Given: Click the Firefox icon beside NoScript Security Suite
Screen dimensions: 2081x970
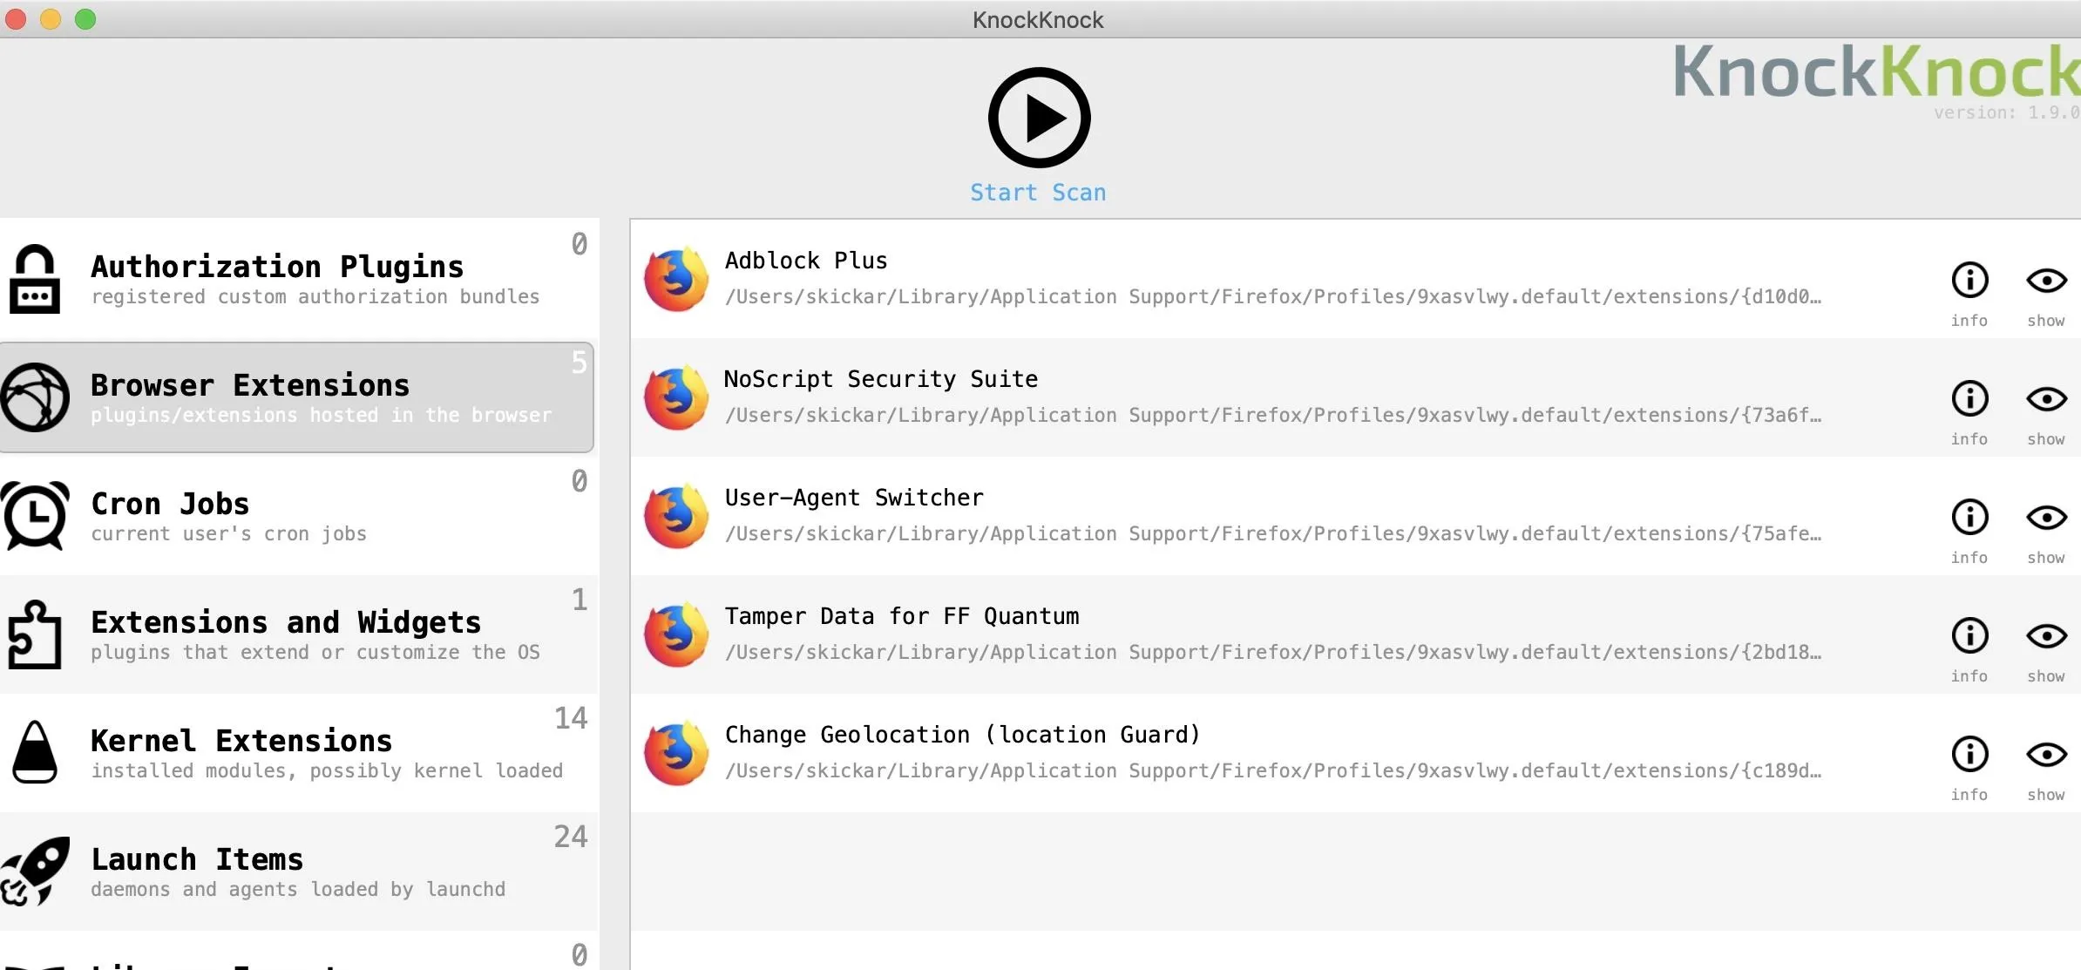Looking at the screenshot, I should tap(676, 397).
